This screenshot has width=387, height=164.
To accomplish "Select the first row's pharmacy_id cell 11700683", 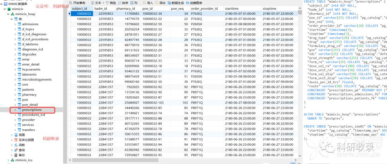I will coord(125,14).
